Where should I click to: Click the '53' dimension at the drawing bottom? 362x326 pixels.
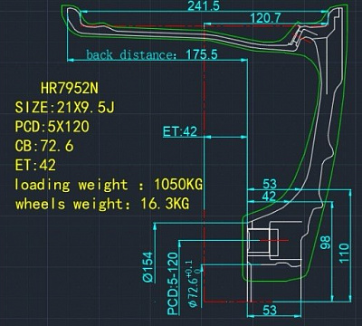coord(270,311)
